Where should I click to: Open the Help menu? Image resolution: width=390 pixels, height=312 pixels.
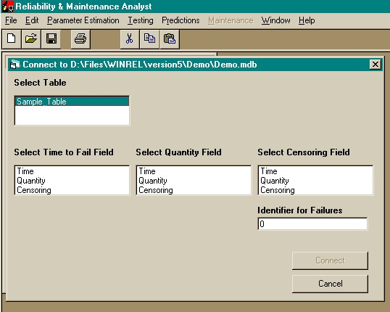[307, 20]
